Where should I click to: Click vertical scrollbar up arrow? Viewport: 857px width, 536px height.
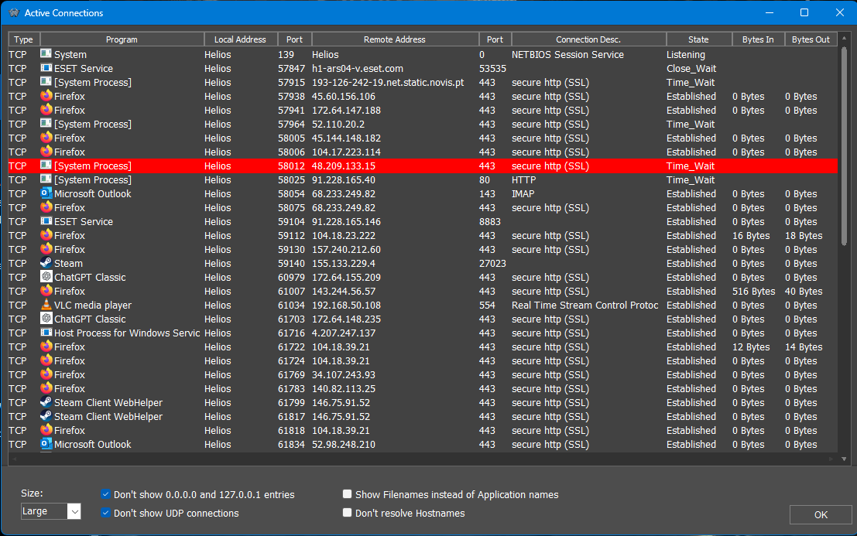844,38
